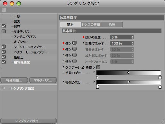Click the keyframe circle beside 後側のぼけ
Screen dimensions: 165x124
tap(63, 82)
